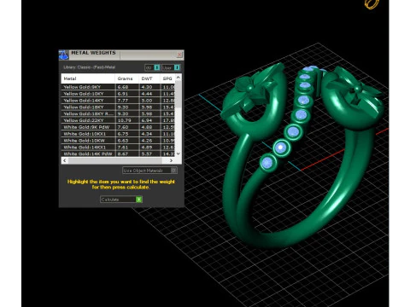Toggle the oz button in Metal Weights
Viewport: 410px width, 307px height.
pyautogui.click(x=153, y=67)
